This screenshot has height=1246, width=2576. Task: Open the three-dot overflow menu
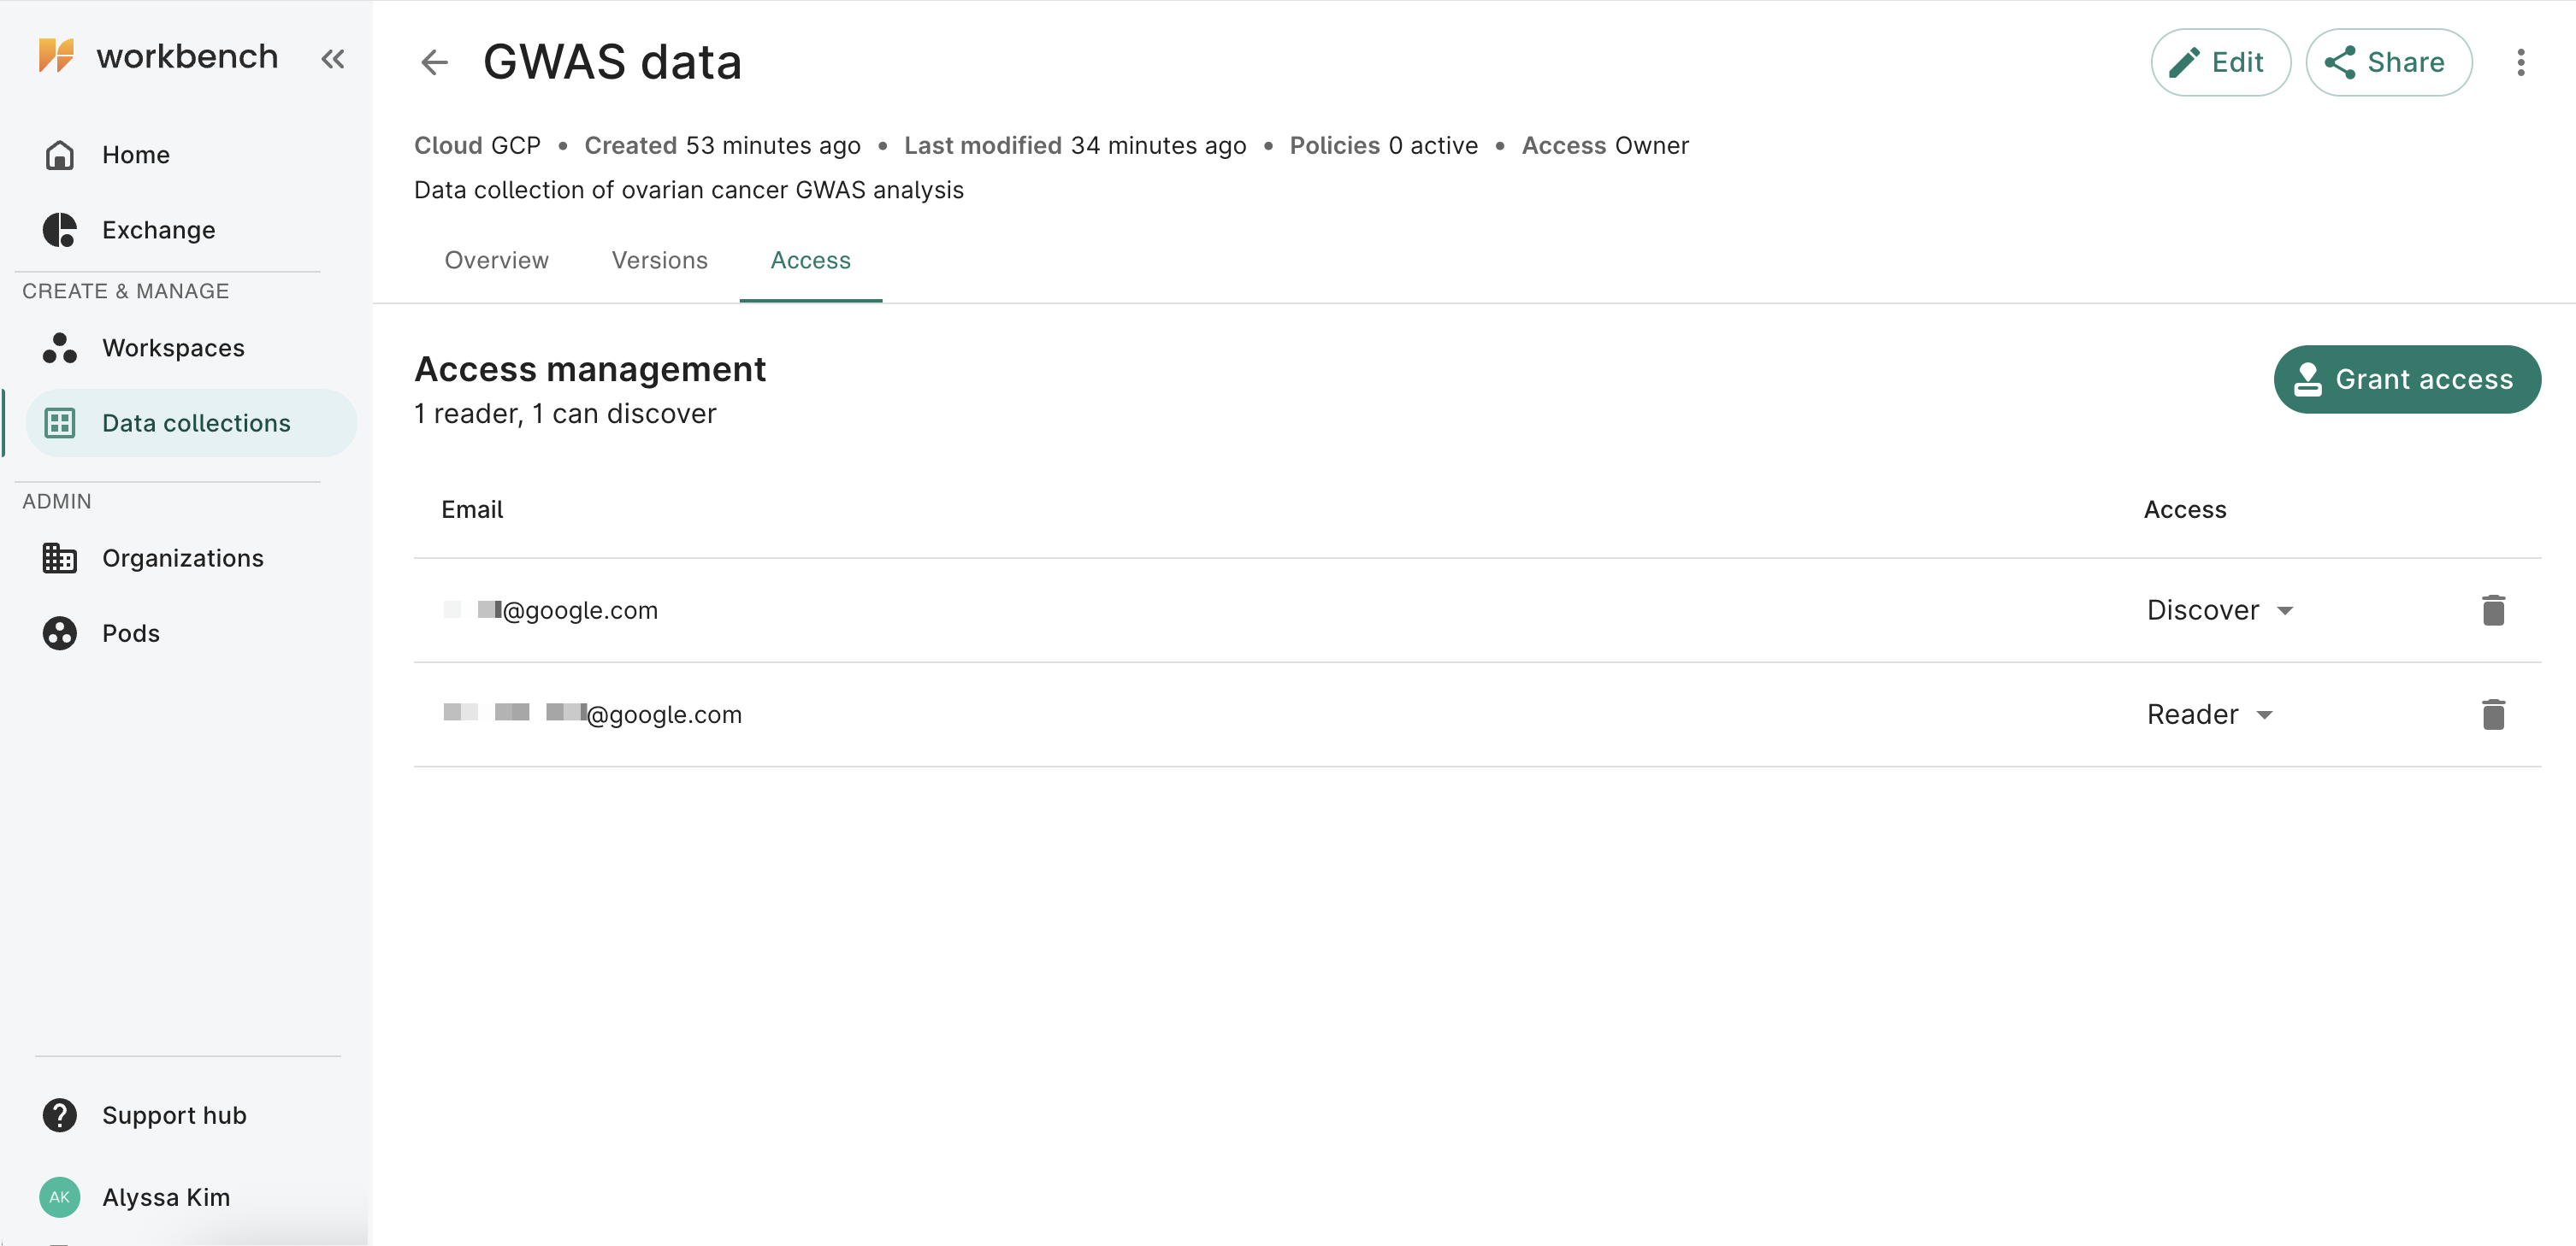2523,62
